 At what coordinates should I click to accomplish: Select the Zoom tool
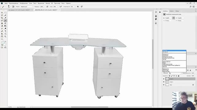pos(5,37)
